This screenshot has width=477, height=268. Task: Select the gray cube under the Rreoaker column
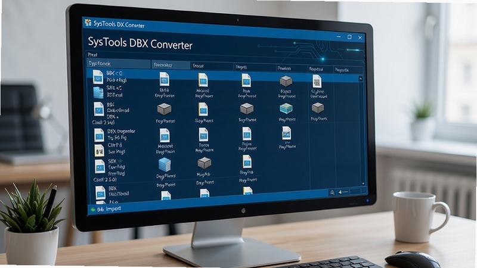coord(165,110)
